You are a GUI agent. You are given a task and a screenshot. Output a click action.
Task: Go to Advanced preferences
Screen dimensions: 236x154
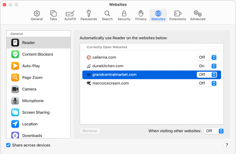[x=197, y=15]
